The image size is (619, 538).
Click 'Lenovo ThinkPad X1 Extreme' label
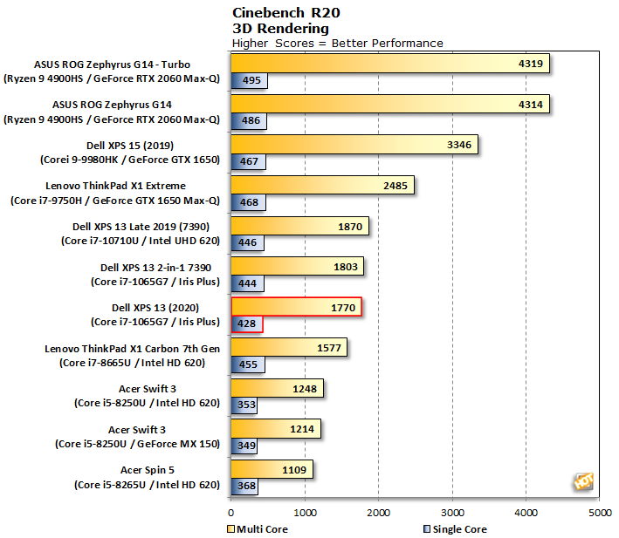(x=115, y=186)
